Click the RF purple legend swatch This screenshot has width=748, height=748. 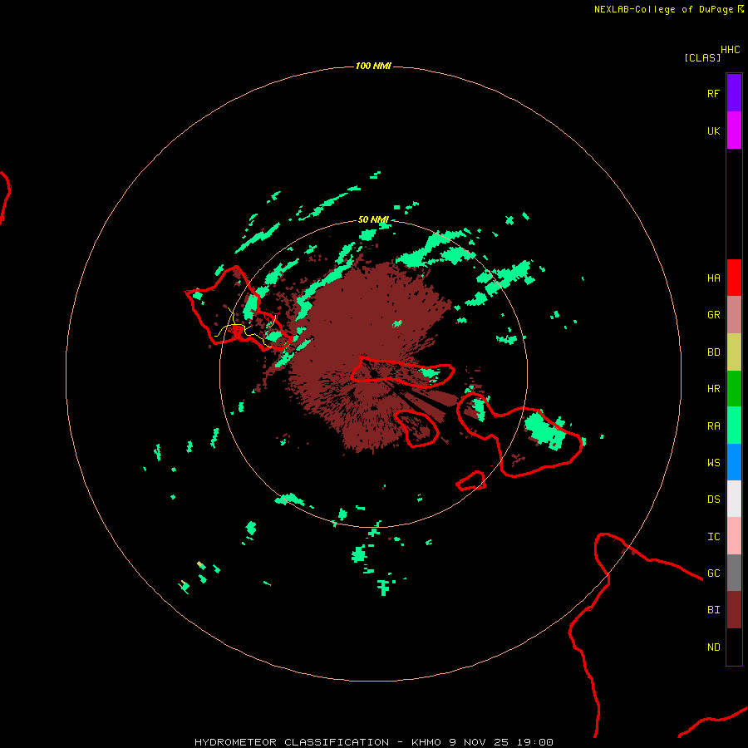coord(734,93)
